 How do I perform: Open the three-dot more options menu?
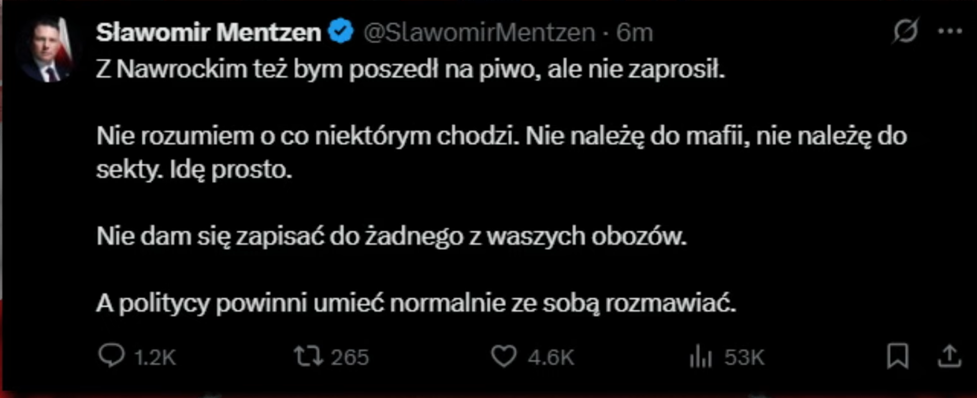pos(950,31)
